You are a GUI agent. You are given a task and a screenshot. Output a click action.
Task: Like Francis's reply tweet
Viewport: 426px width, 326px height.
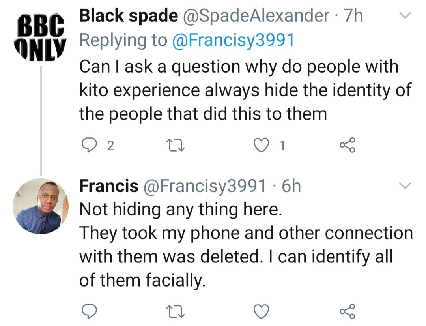[x=260, y=312]
